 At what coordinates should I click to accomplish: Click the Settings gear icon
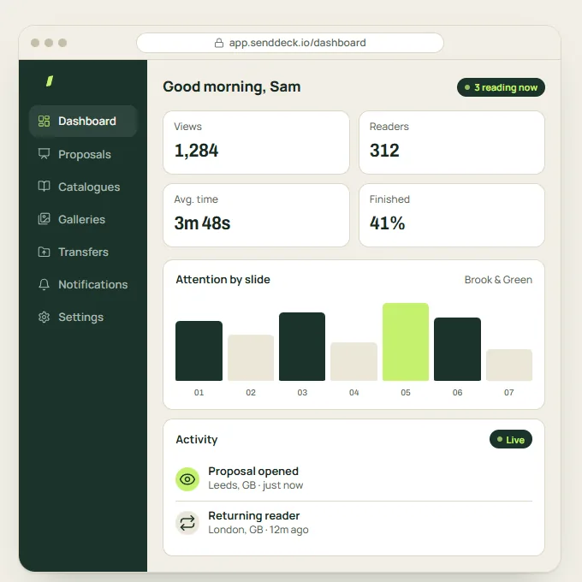pyautogui.click(x=44, y=317)
